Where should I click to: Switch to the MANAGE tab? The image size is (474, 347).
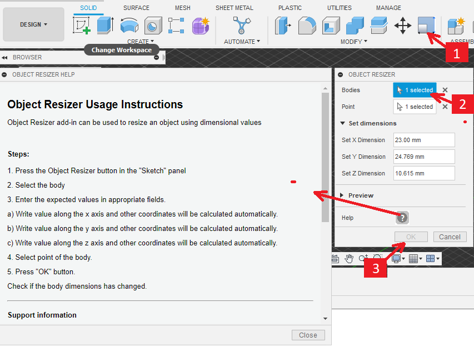tap(388, 8)
